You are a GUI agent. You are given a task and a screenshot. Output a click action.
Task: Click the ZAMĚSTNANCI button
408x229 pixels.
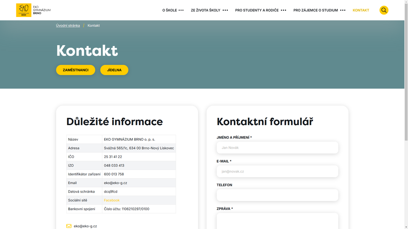tap(75, 70)
